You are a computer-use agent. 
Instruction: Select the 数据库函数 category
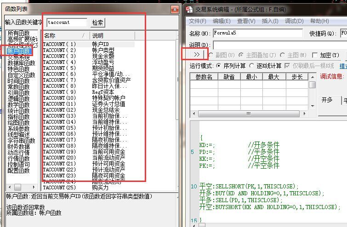21,63
